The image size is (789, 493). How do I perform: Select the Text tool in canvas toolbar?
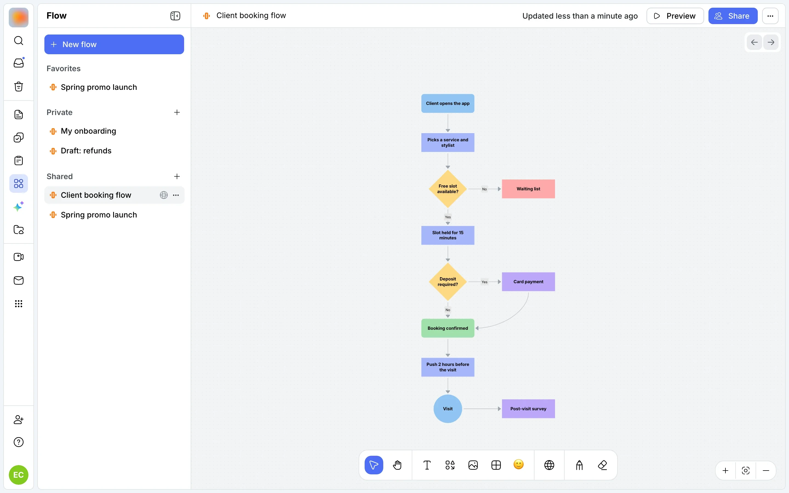pos(427,465)
